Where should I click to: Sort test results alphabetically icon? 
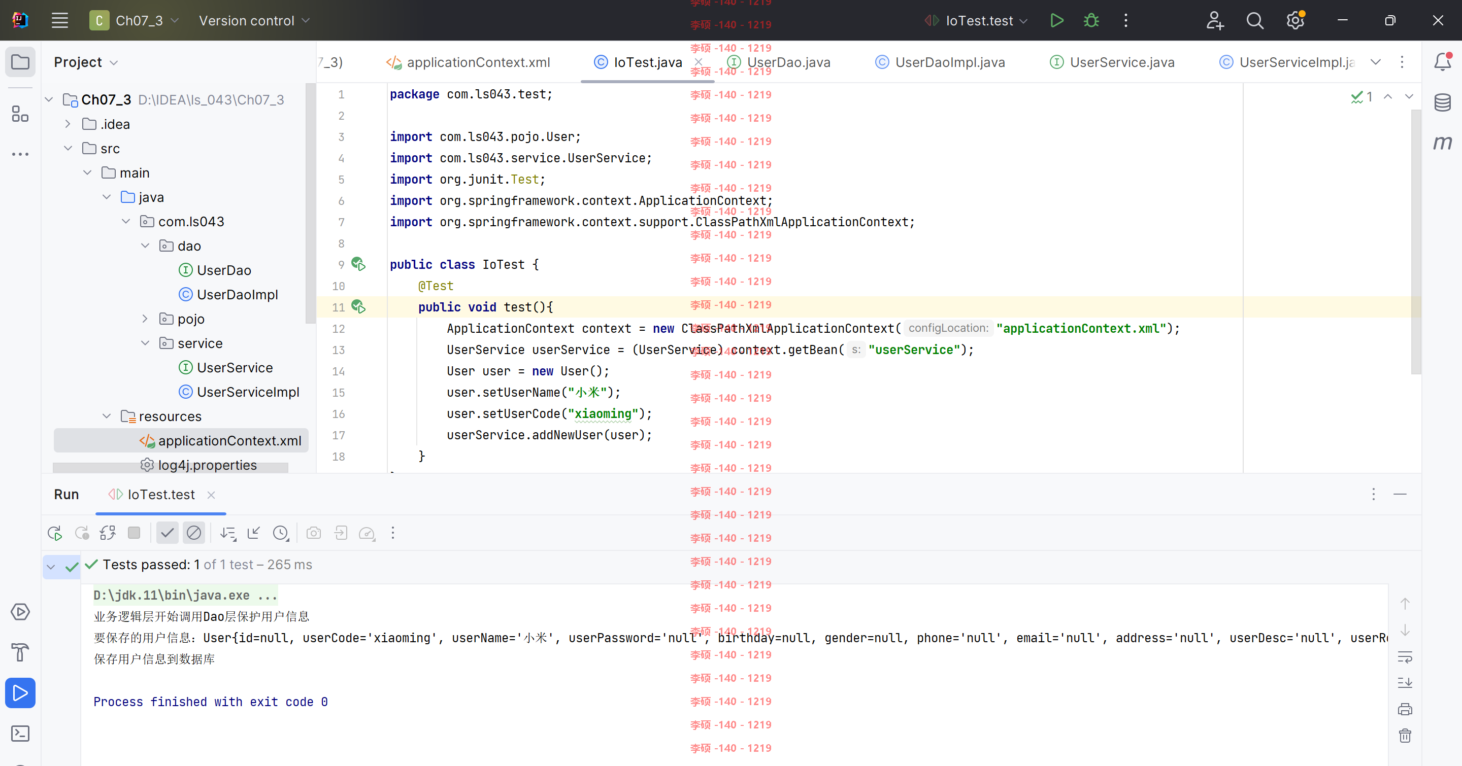pos(228,533)
